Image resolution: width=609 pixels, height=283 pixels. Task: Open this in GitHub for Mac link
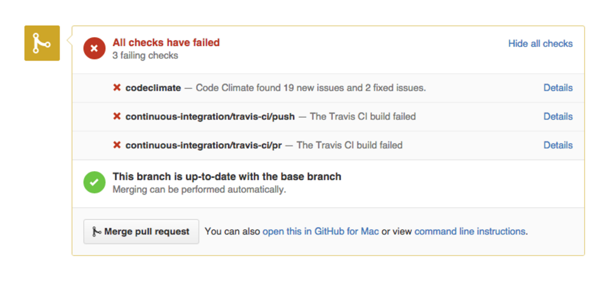tap(321, 231)
